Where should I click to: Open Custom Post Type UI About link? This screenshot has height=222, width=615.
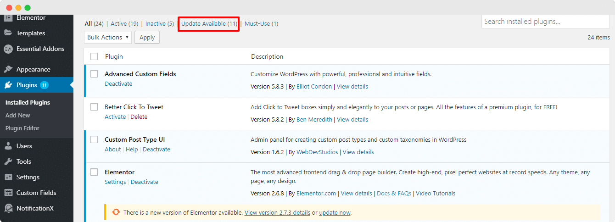pos(113,150)
